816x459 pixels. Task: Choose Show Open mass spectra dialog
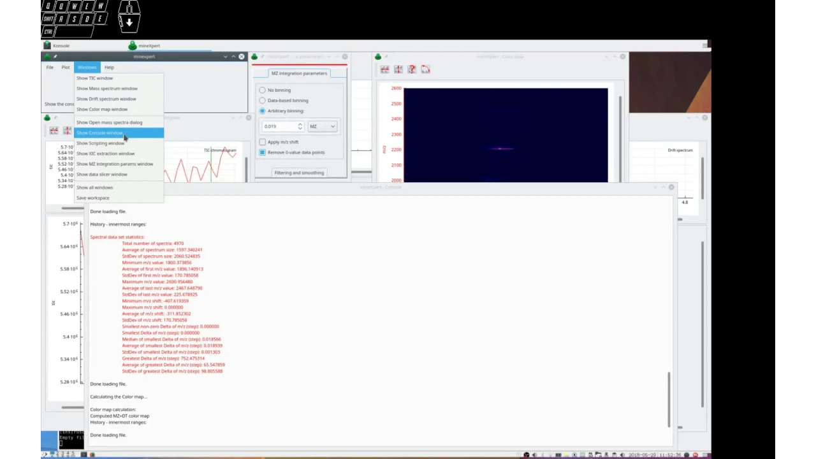(119, 122)
